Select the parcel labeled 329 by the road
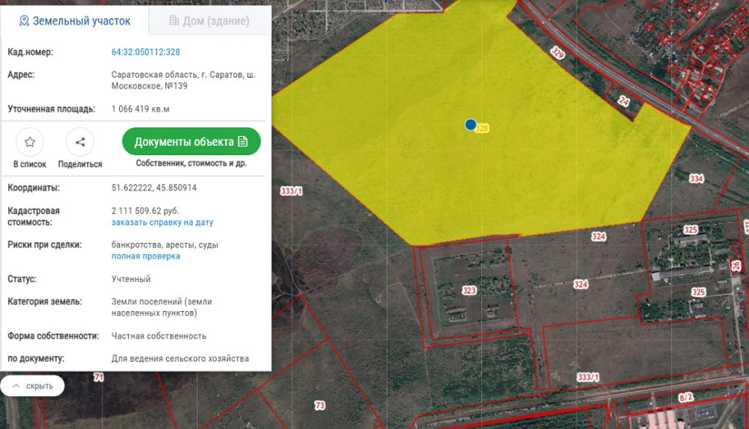The width and height of the screenshot is (749, 429). click(558, 53)
